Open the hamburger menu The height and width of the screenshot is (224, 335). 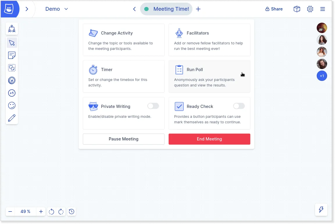(x=322, y=9)
